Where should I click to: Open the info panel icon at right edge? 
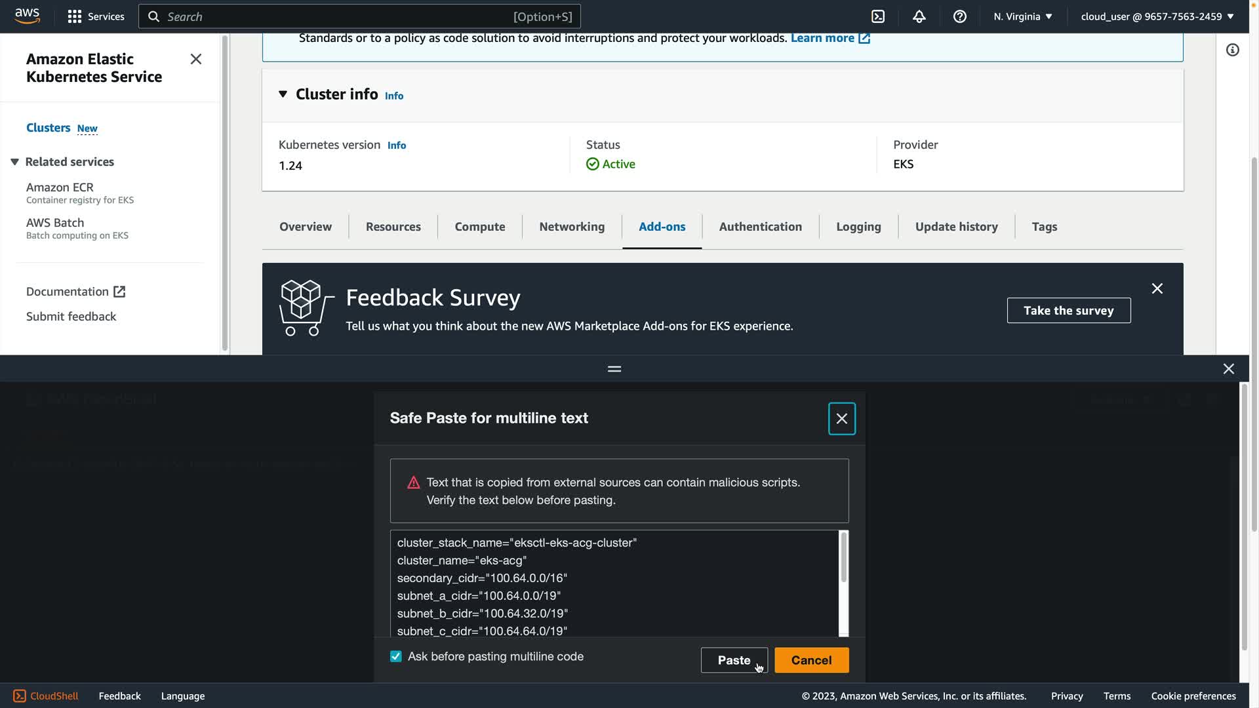point(1232,50)
